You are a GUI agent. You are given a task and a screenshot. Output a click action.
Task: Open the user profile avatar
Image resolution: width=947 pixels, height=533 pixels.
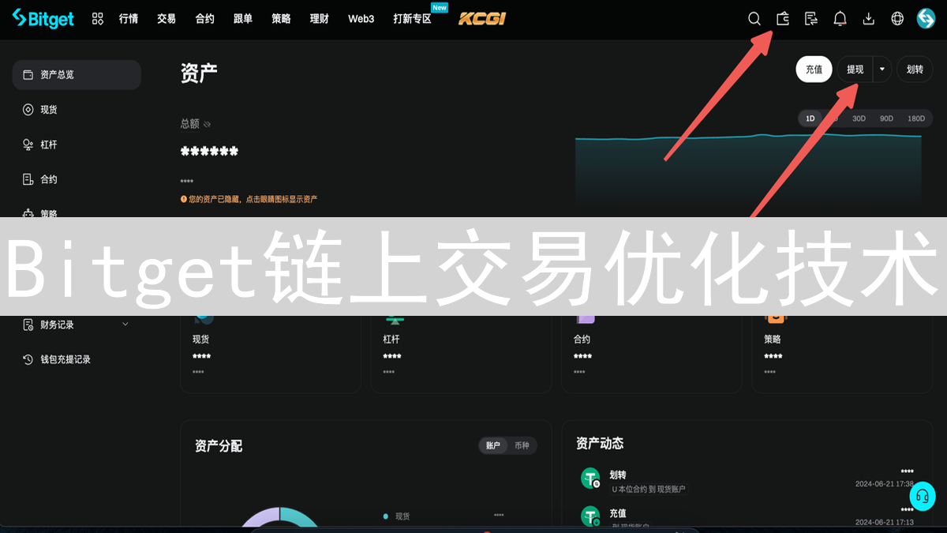point(926,18)
